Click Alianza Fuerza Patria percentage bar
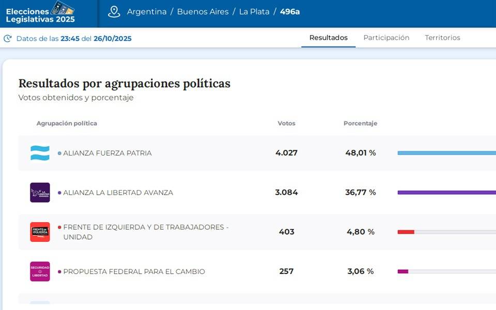The height and width of the screenshot is (310, 496). 446,153
